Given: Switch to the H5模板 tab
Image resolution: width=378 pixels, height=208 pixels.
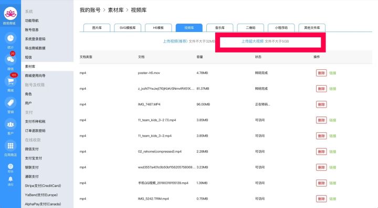Looking at the screenshot, I should click(x=159, y=28).
